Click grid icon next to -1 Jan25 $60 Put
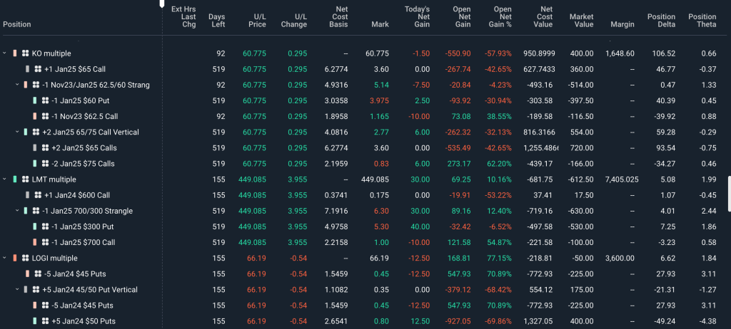 tap(44, 100)
